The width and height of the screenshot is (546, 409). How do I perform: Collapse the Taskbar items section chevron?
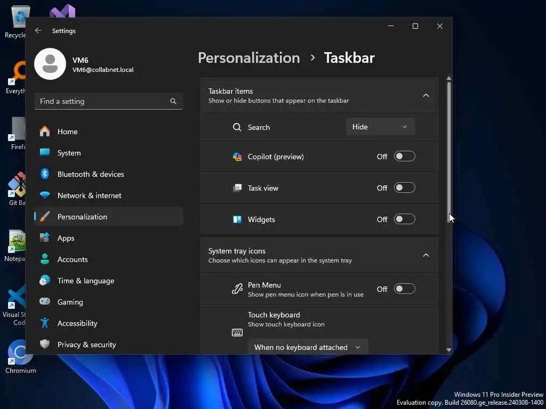click(425, 96)
